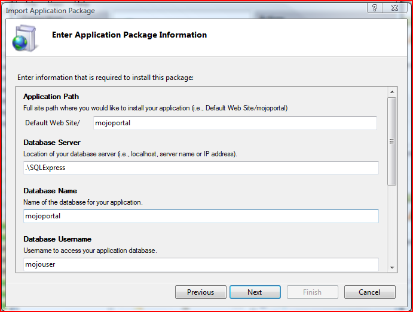The height and width of the screenshot is (312, 413).
Task: Go back with the Previous button
Action: pyautogui.click(x=201, y=292)
